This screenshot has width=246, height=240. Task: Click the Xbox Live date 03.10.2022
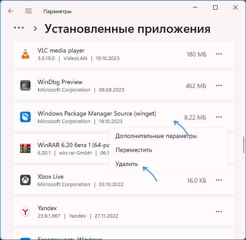111,184
